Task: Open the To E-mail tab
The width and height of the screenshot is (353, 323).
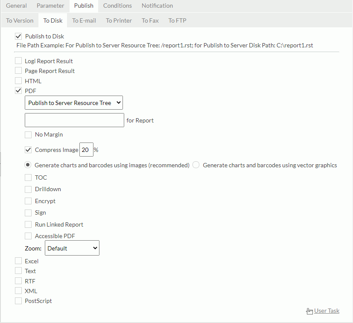Action: [84, 20]
